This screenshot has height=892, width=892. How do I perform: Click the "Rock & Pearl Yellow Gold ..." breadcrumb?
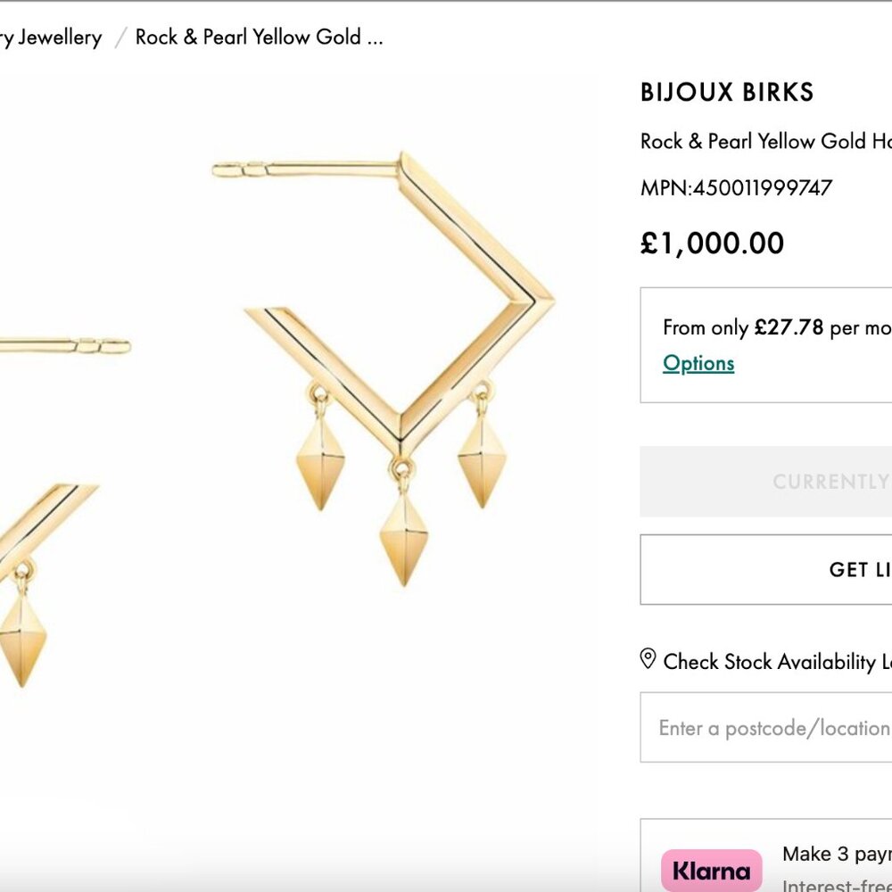click(258, 37)
